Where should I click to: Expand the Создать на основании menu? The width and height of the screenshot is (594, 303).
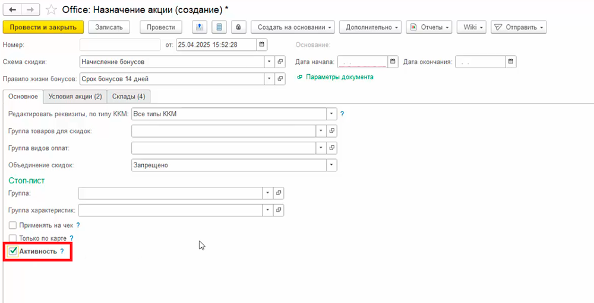pyautogui.click(x=292, y=27)
